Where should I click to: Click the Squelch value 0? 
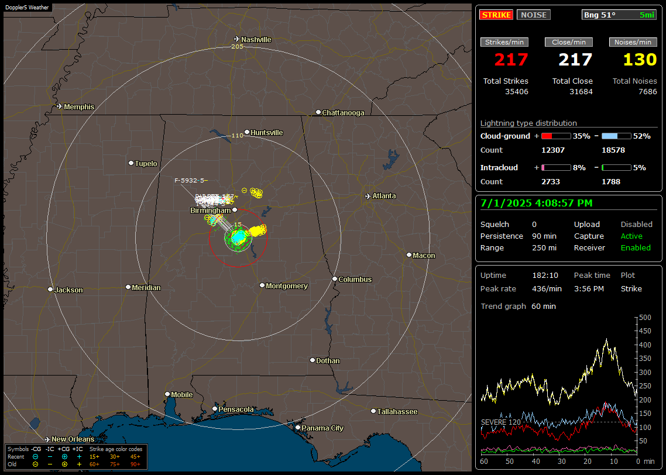[534, 225]
